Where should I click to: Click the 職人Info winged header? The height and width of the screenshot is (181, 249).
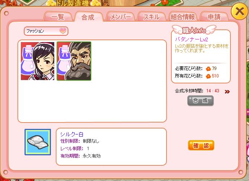194,30
